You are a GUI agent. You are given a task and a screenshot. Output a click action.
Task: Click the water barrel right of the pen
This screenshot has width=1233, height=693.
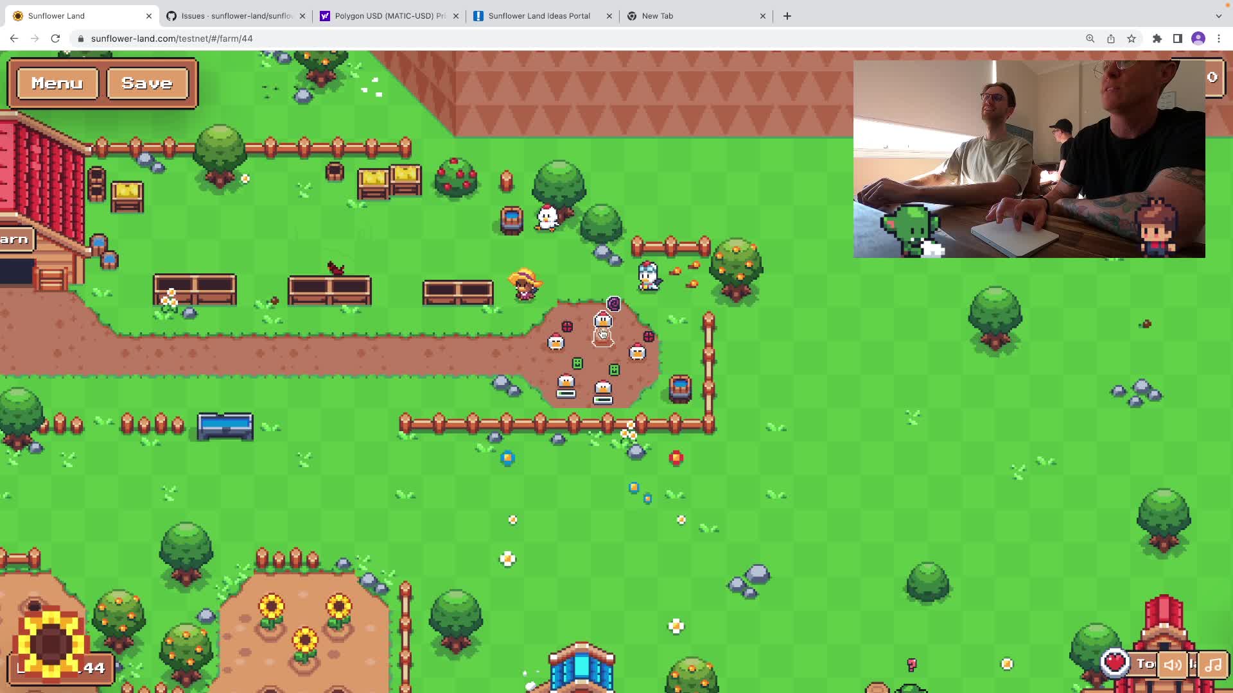pos(680,388)
